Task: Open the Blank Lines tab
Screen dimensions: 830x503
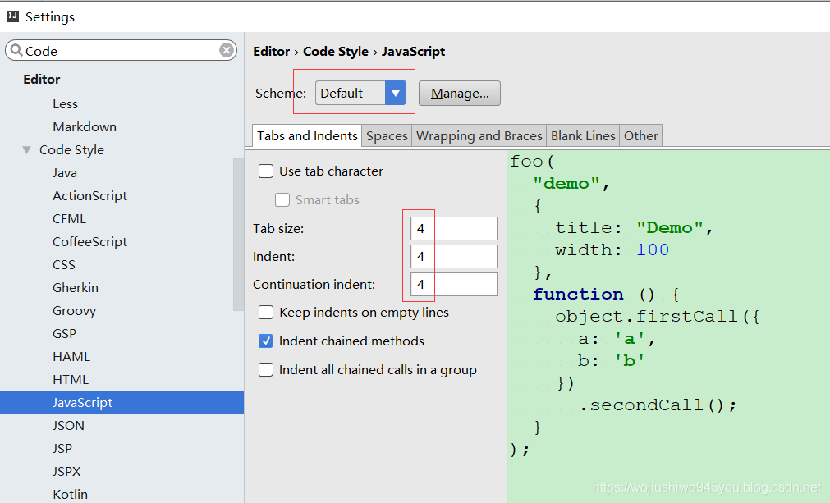Action: point(583,136)
